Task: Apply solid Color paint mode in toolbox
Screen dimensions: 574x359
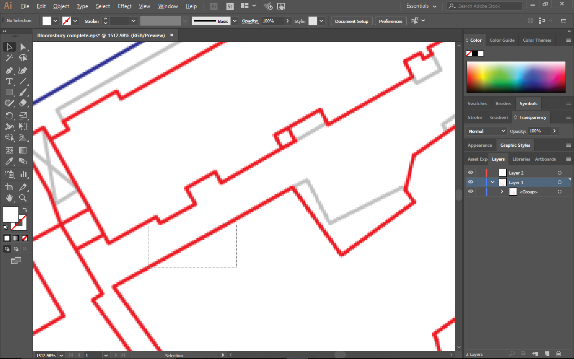Action: tap(7, 238)
